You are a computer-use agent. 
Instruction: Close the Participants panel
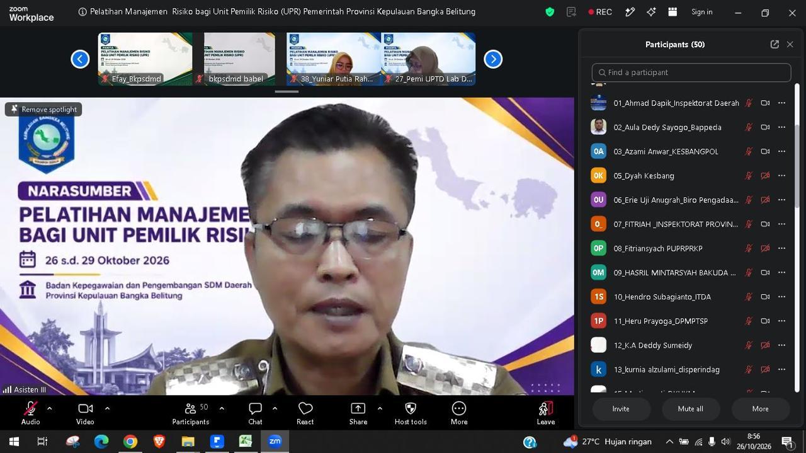click(790, 44)
